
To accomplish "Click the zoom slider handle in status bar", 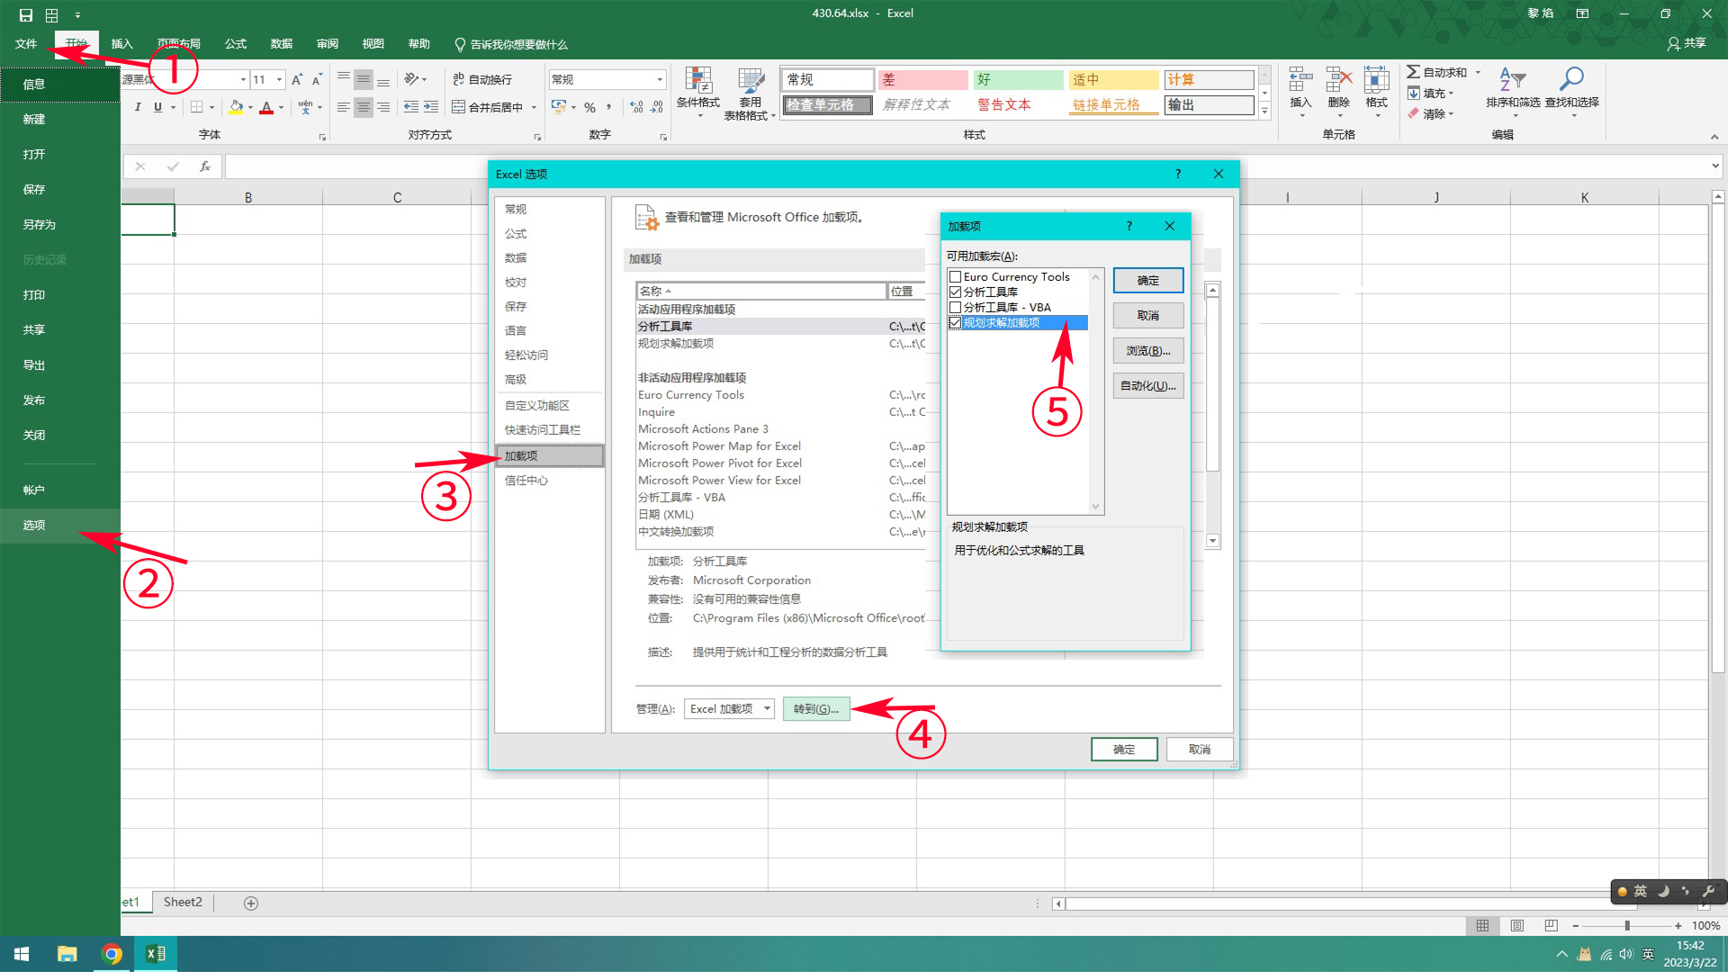I will pyautogui.click(x=1626, y=925).
